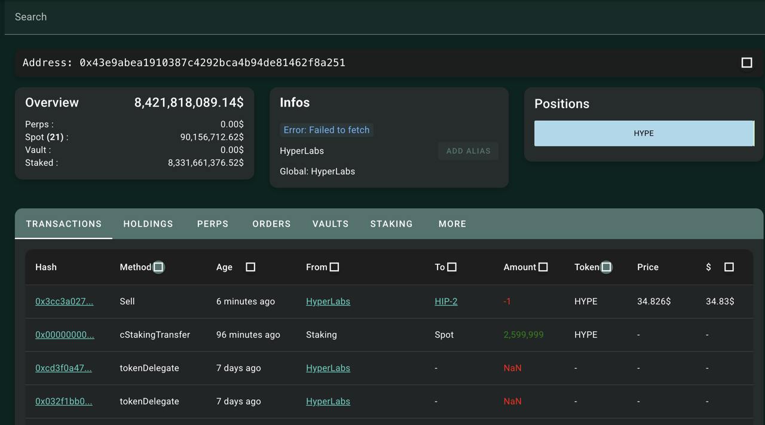765x425 pixels.
Task: Click the copy icon beside the address
Action: [x=746, y=63]
